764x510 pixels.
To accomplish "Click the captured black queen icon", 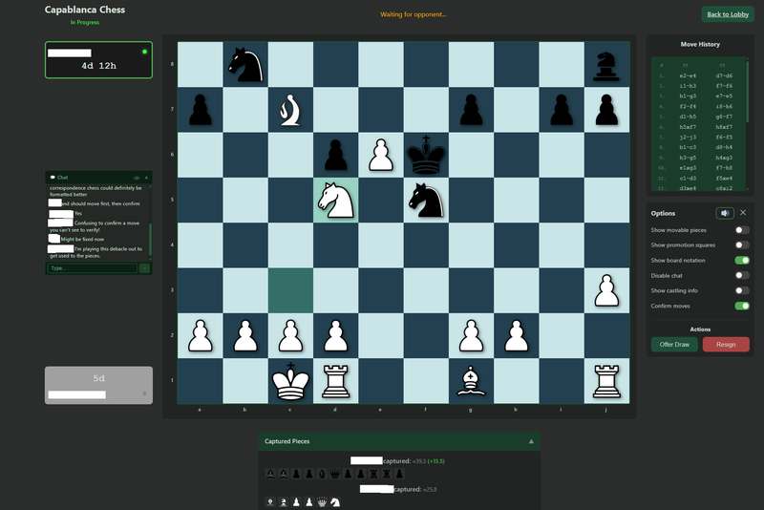I will (x=335, y=474).
